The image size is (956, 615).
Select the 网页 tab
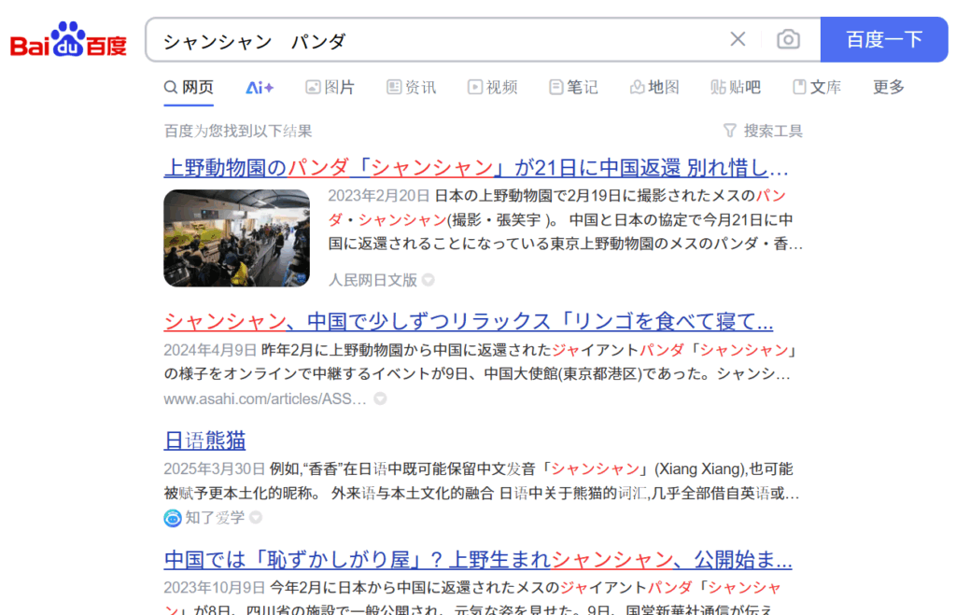(x=189, y=87)
